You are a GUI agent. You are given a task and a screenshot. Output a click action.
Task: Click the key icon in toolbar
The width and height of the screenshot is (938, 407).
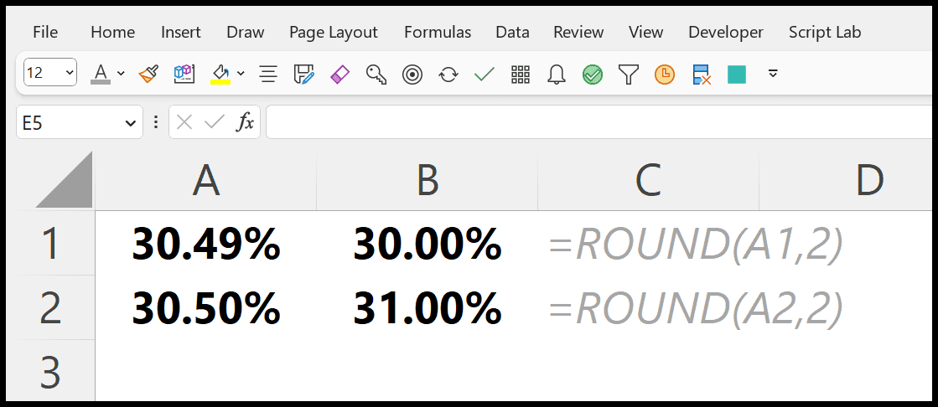coord(376,74)
